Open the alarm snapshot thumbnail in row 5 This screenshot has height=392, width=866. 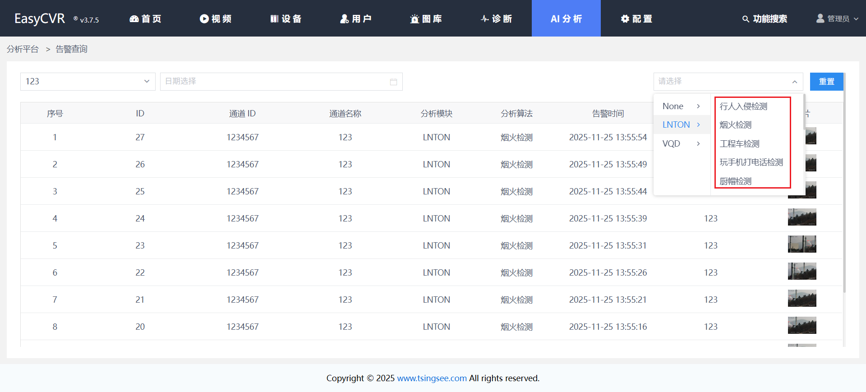[x=802, y=244]
